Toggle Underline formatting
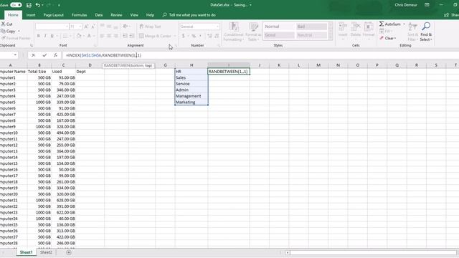The height and width of the screenshot is (258, 459). point(52,36)
